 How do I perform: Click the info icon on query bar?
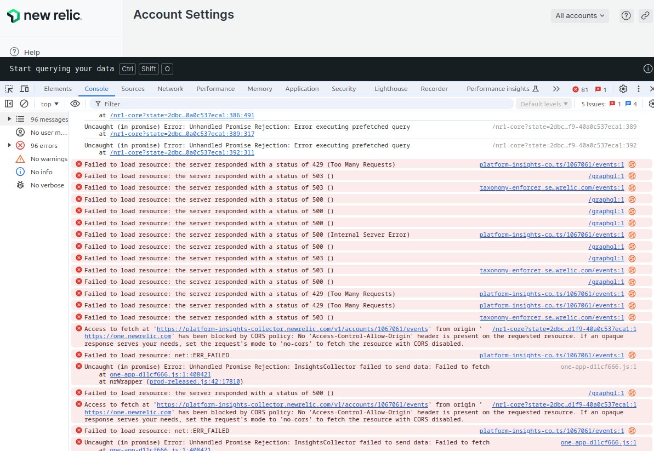coord(648,69)
